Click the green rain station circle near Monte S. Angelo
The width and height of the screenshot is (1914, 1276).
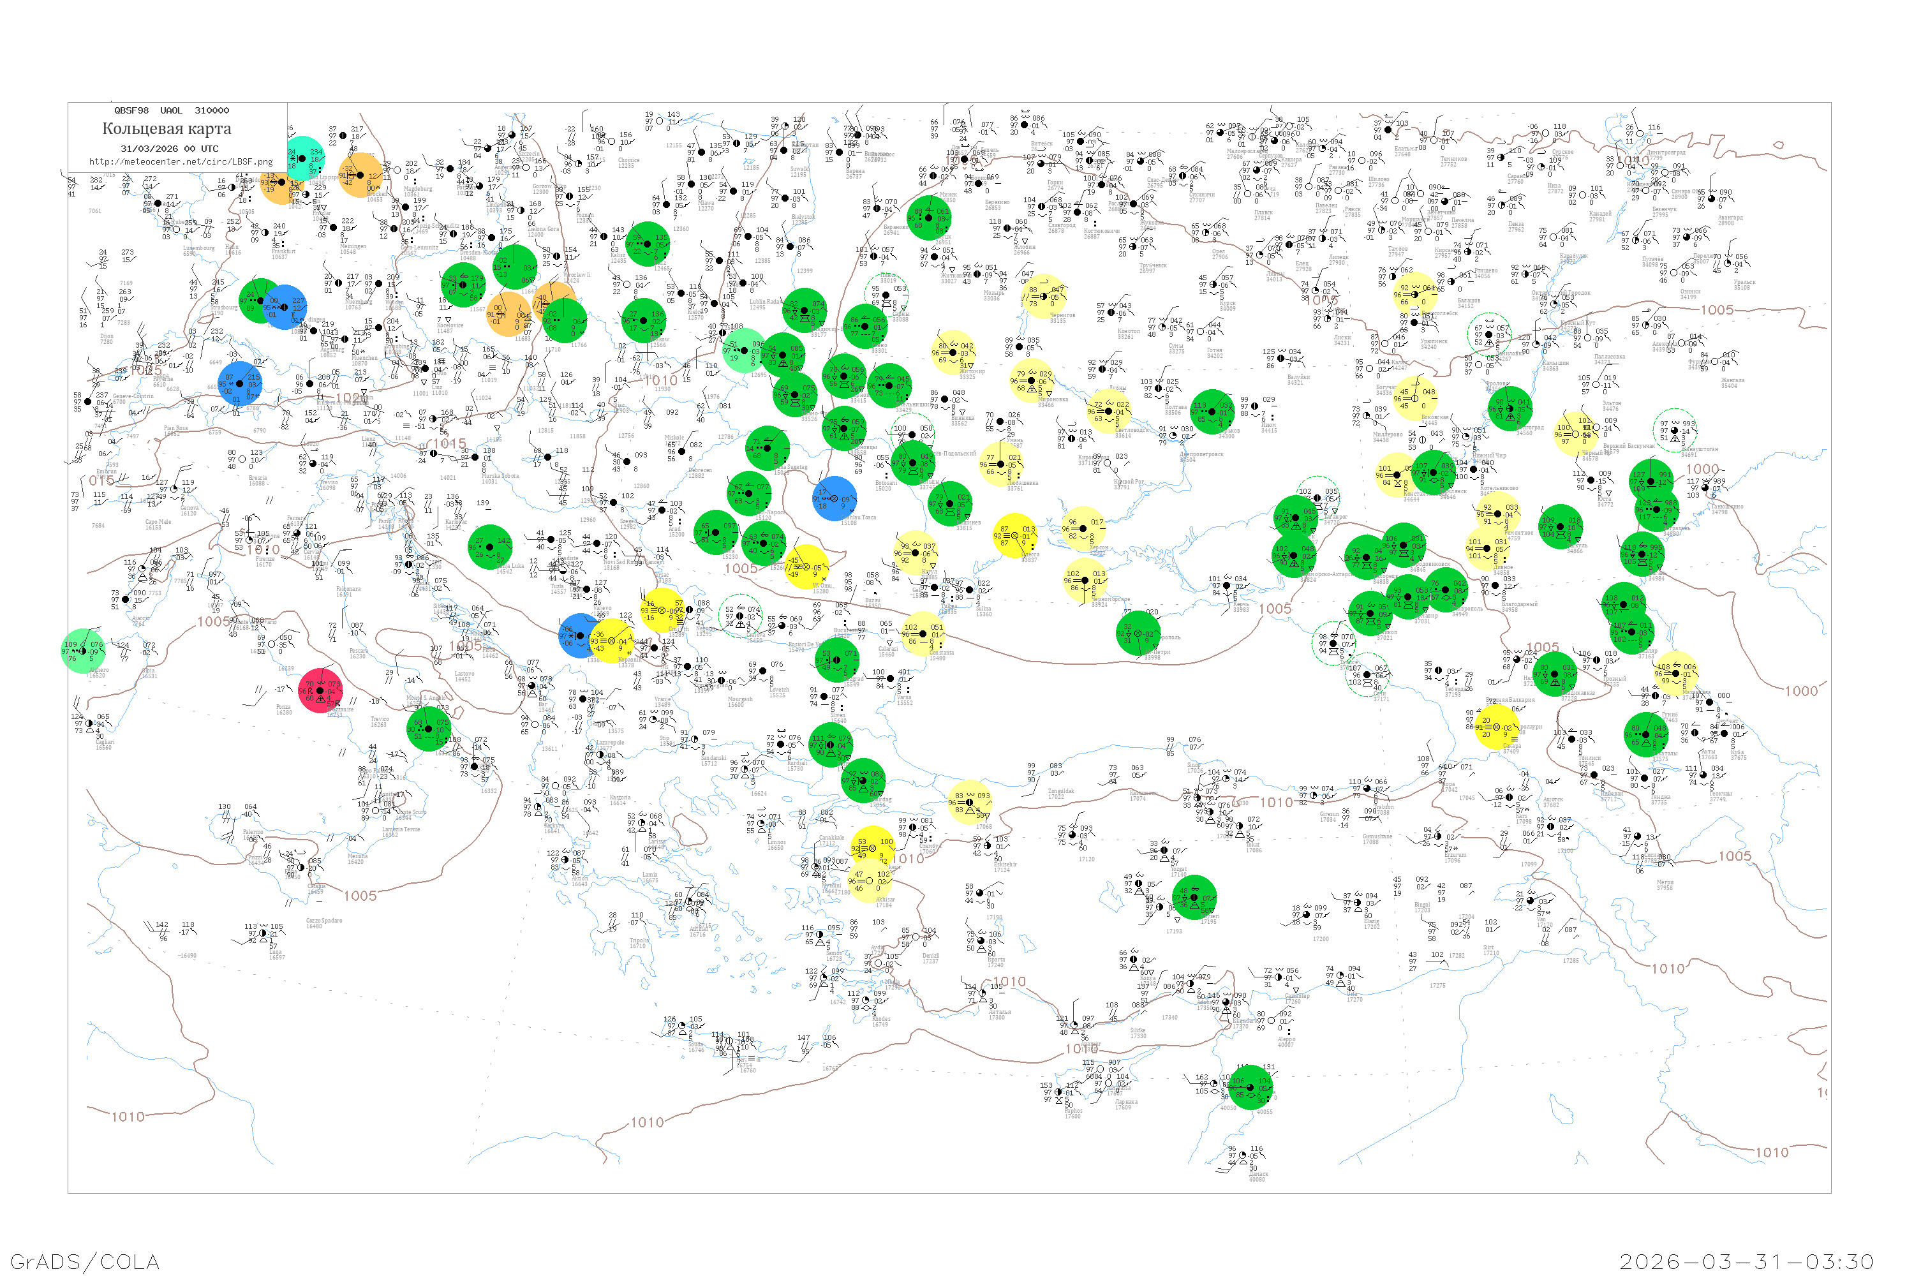[429, 729]
